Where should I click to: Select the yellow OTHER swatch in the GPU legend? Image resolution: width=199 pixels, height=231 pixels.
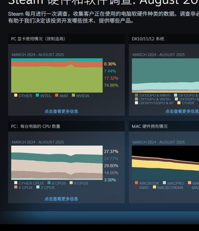click(16, 95)
